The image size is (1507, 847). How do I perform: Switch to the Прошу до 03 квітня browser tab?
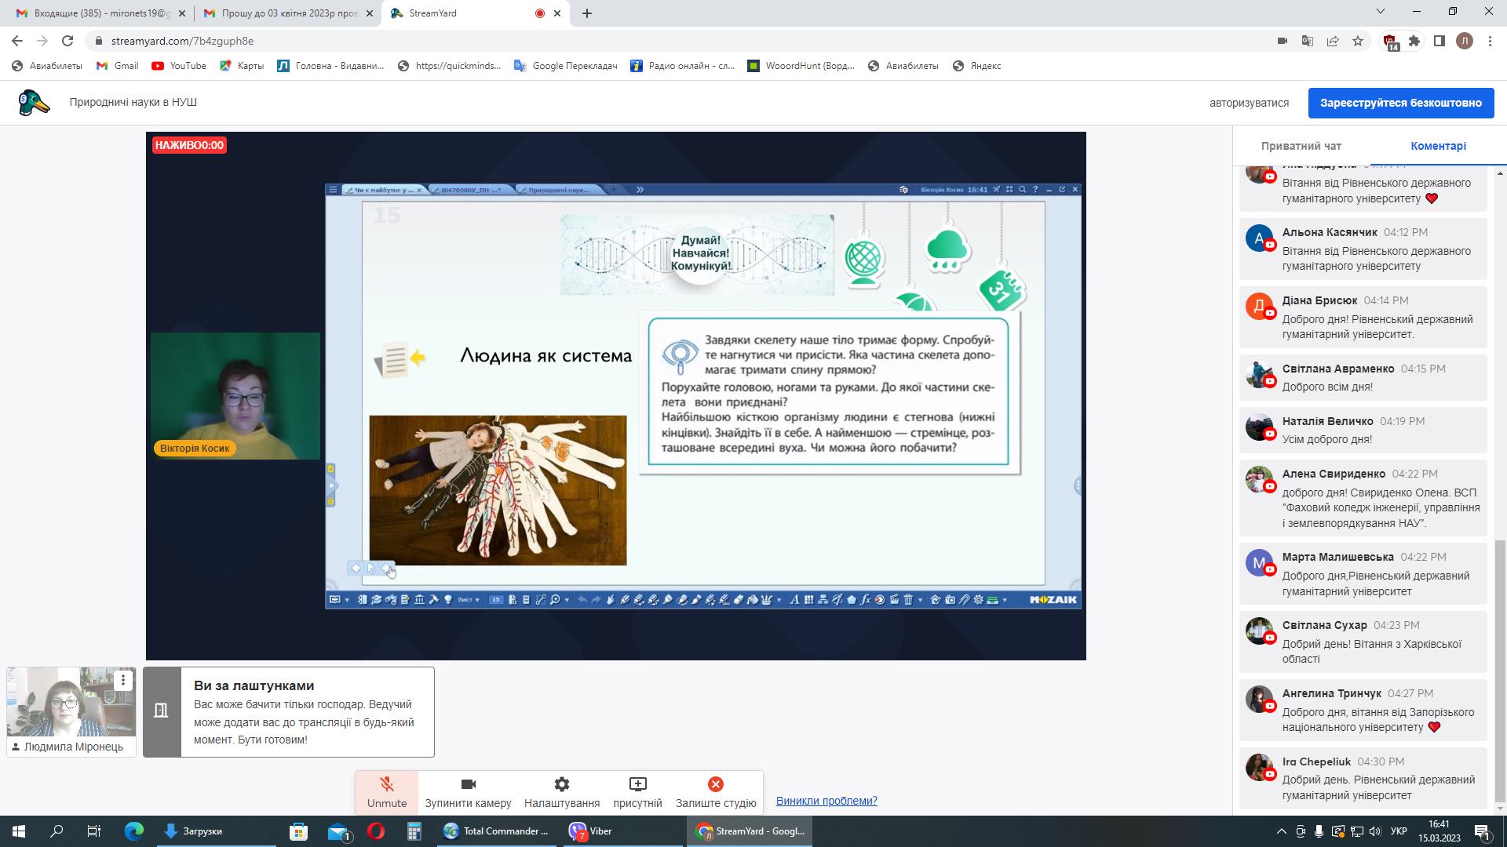click(287, 13)
